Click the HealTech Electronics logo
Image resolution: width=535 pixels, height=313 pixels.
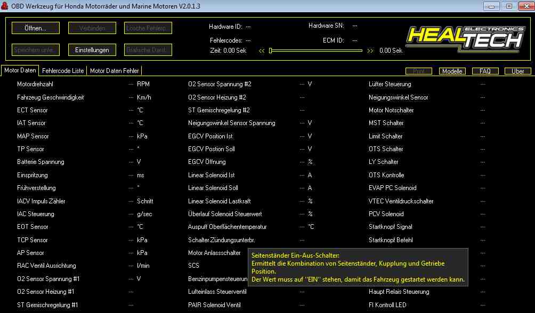click(x=465, y=37)
